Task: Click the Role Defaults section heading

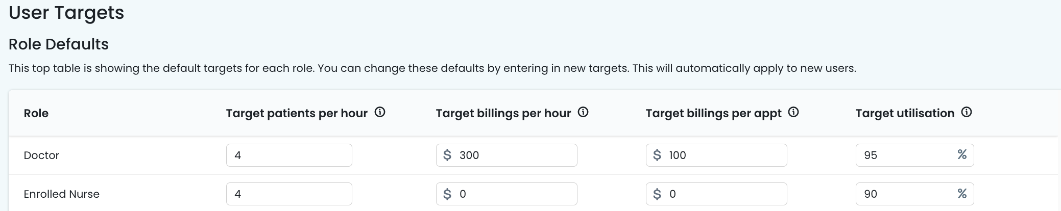Action: 59,44
